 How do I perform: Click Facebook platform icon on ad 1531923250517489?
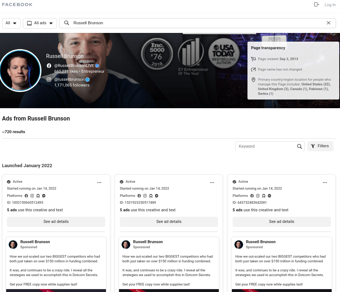tap(139, 196)
